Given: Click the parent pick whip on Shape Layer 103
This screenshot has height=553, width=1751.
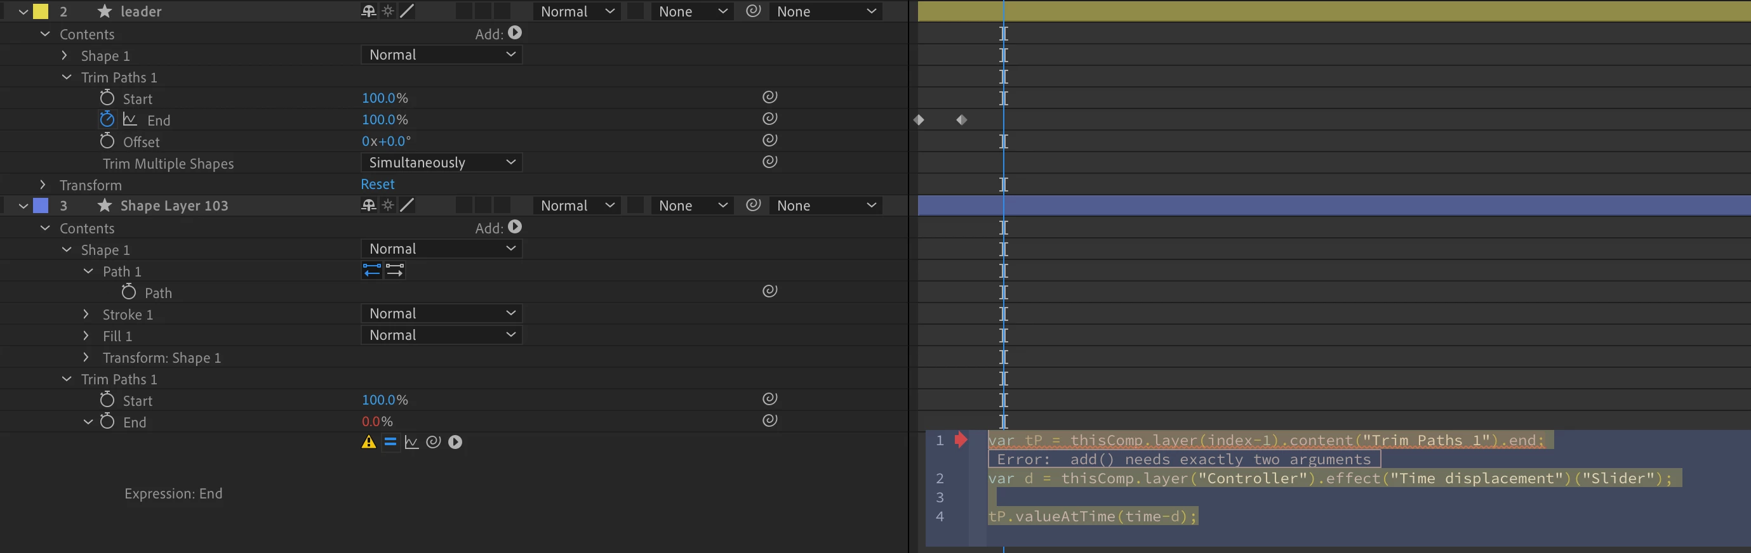Looking at the screenshot, I should (x=753, y=205).
